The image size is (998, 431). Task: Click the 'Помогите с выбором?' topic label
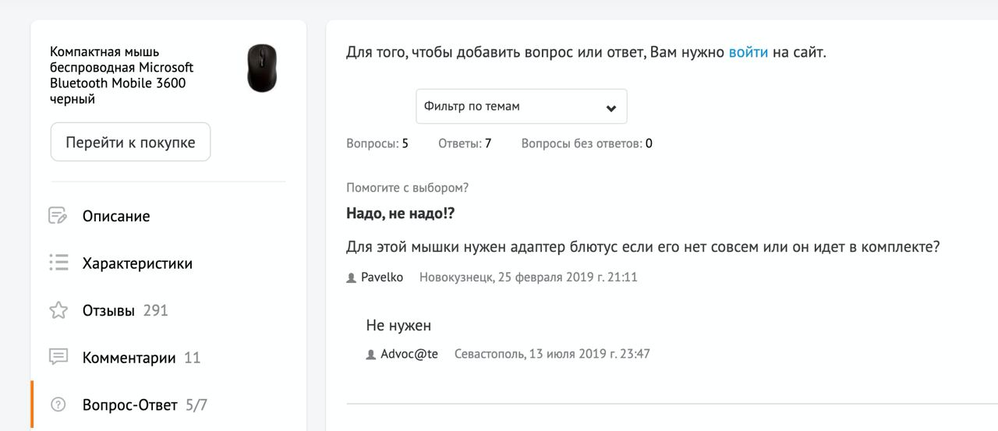pos(408,188)
